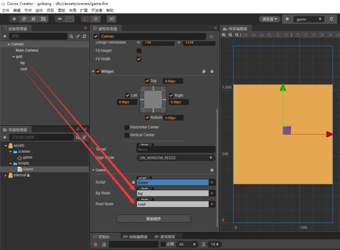The width and height of the screenshot is (340, 250).
Task: Click the Widget Target node field
Action: click(x=176, y=149)
